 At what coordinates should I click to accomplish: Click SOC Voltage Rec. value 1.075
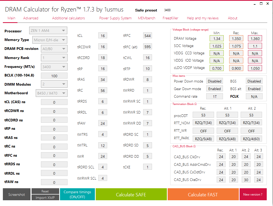pos(236,46)
